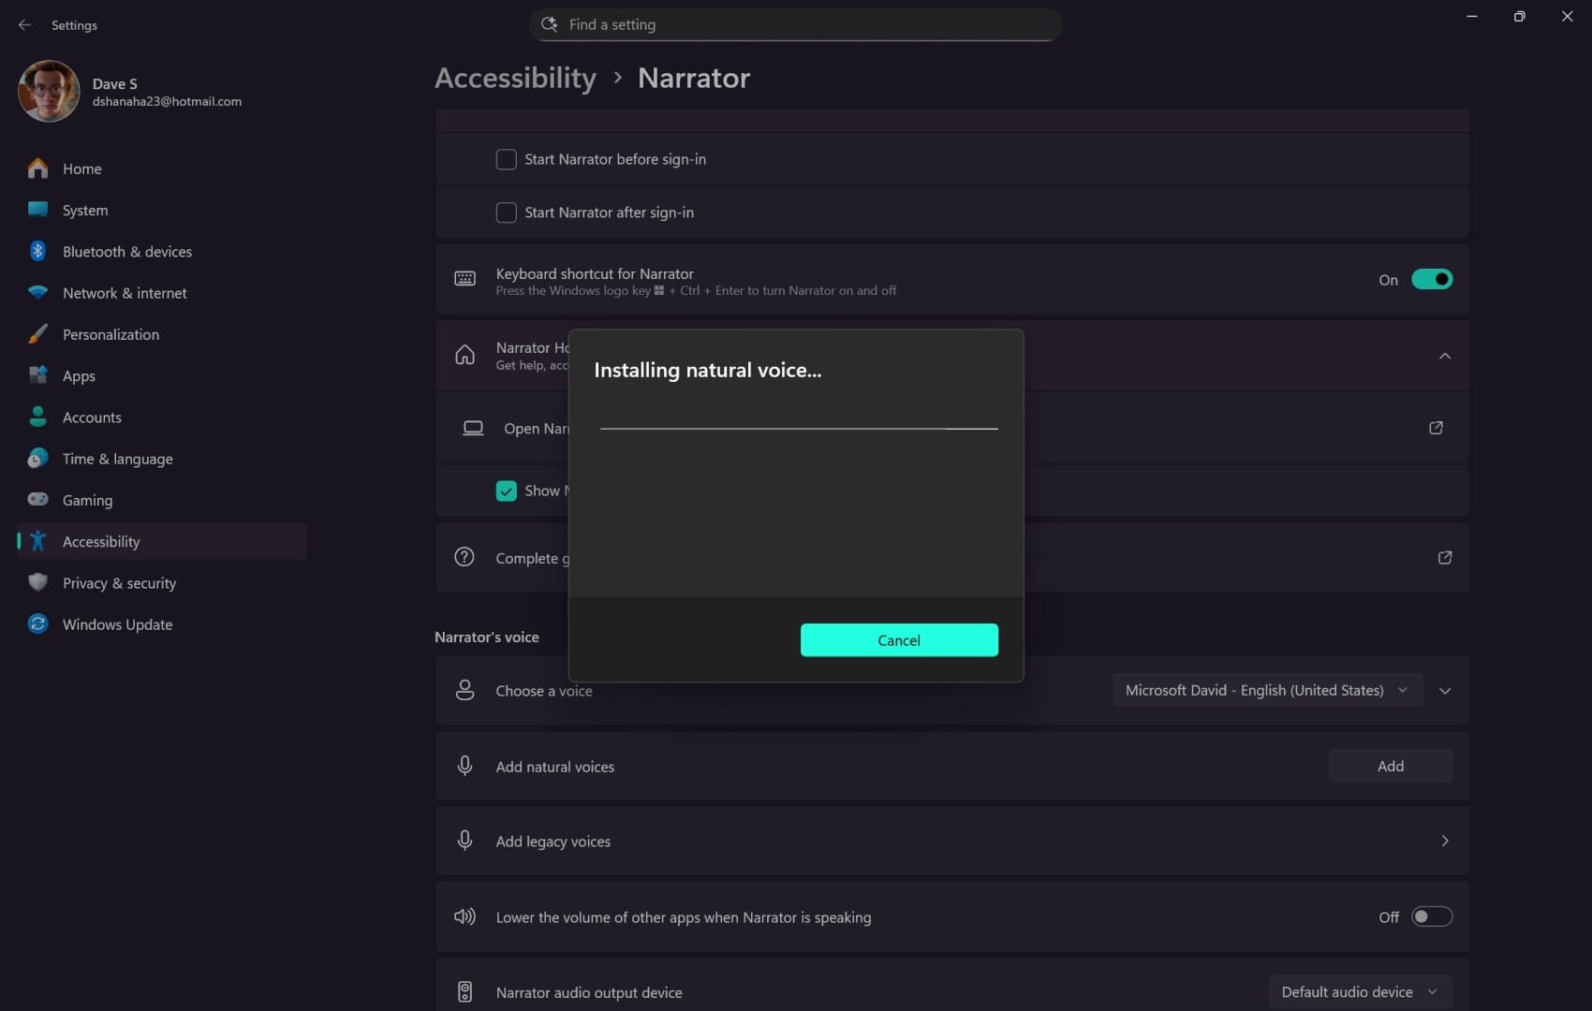Go back to Accessibility via the breadcrumb
Screen dimensions: 1592x1011
[x=515, y=79]
